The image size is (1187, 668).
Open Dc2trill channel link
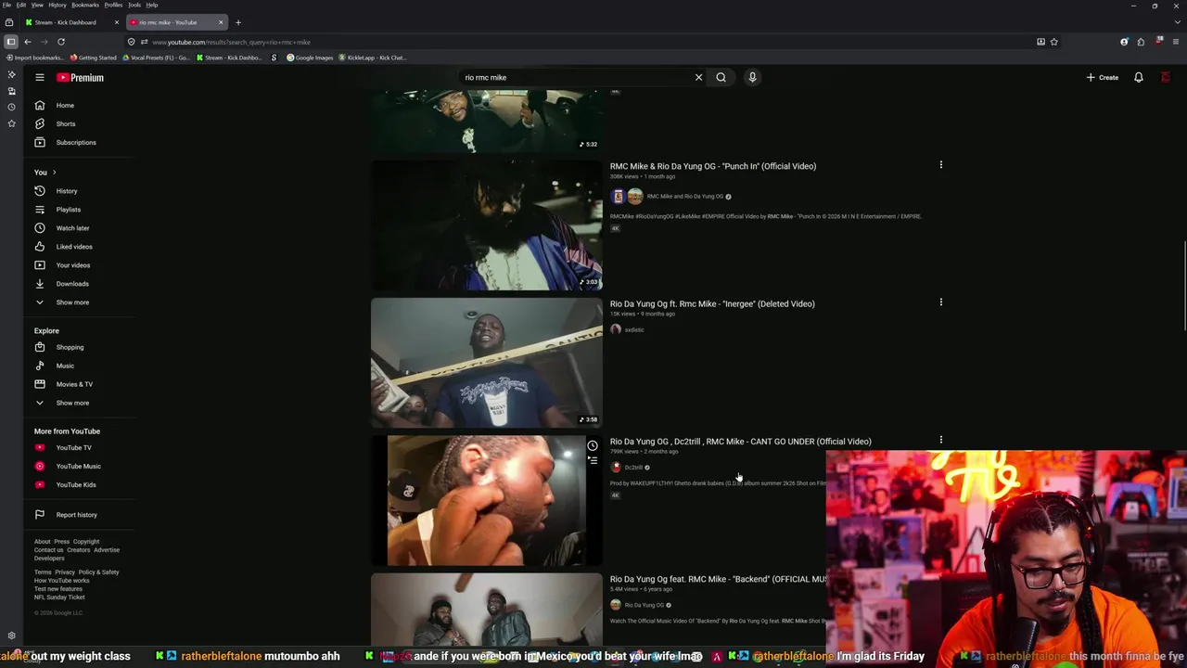coord(633,468)
